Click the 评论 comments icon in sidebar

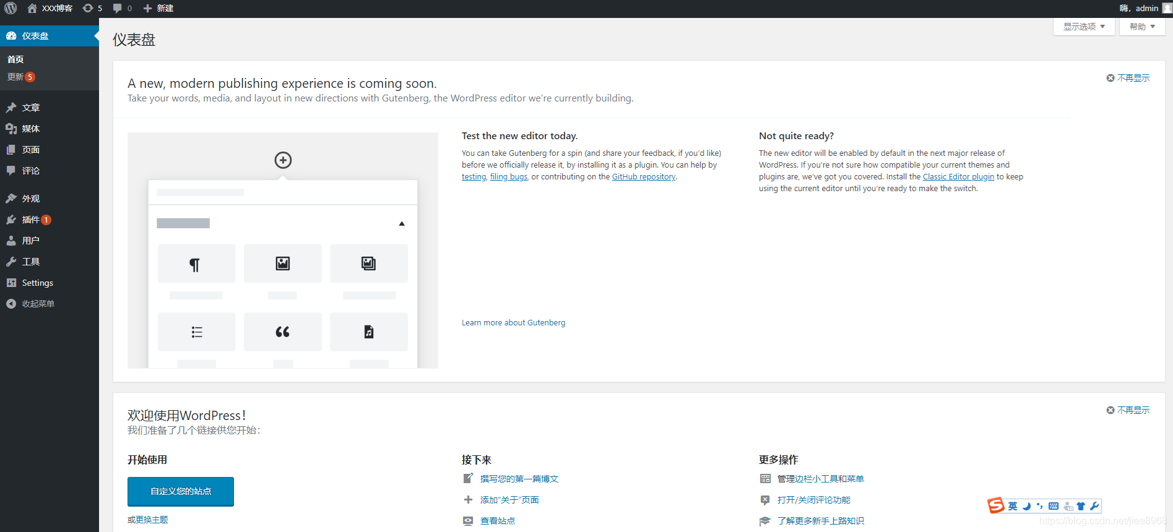11,171
